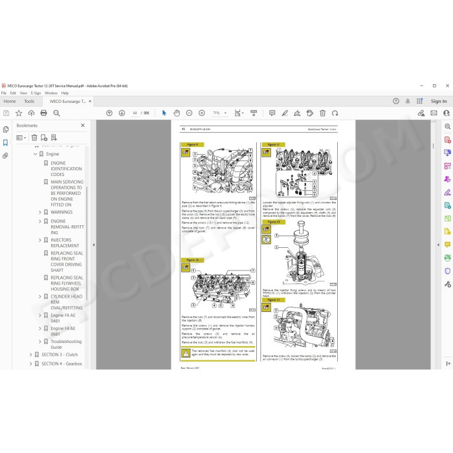Expand CYLINDER HEAD REMOVAL/REFITTING bookmark
Viewport: 453px width, 453px height.
[40, 296]
